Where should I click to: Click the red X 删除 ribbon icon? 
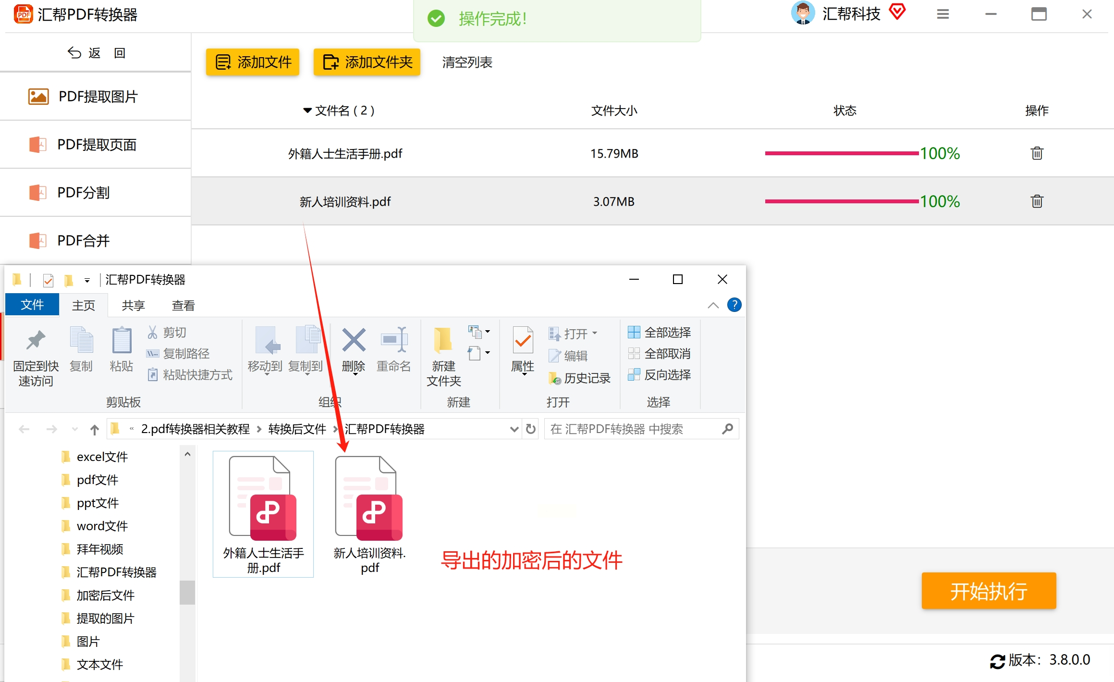coord(354,340)
